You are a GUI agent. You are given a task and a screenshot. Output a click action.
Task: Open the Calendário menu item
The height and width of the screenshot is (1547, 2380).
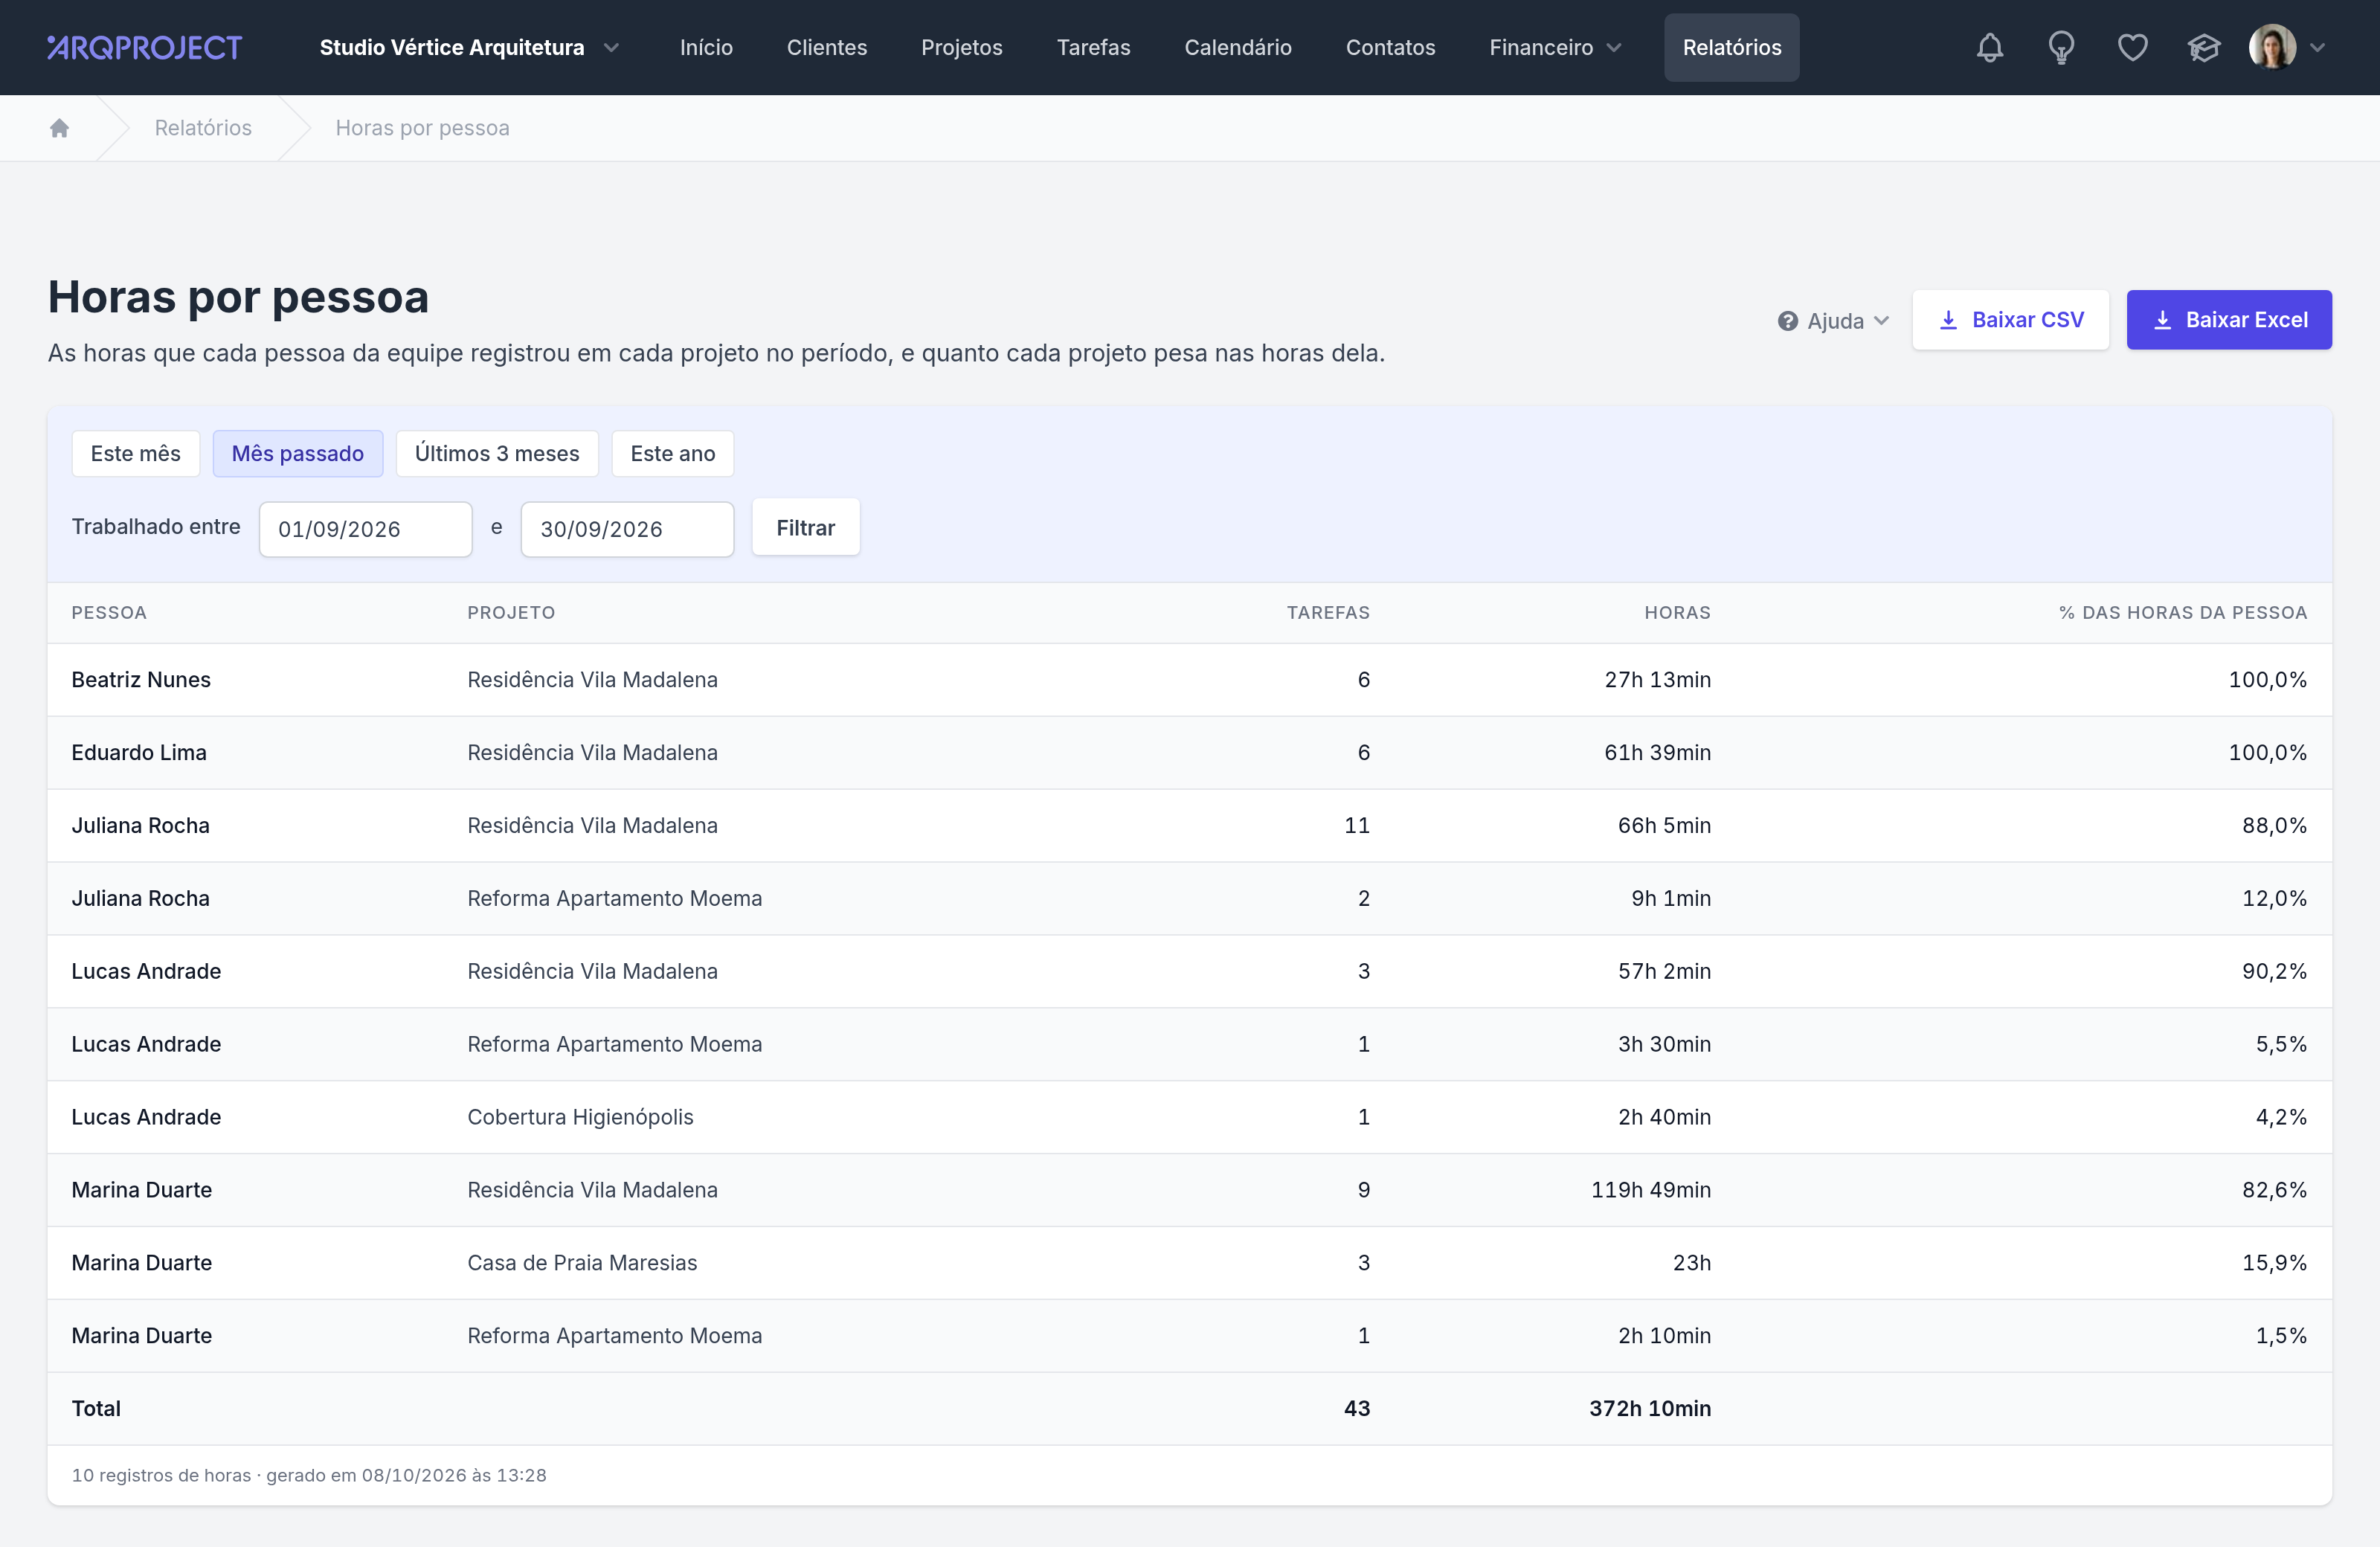tap(1238, 47)
